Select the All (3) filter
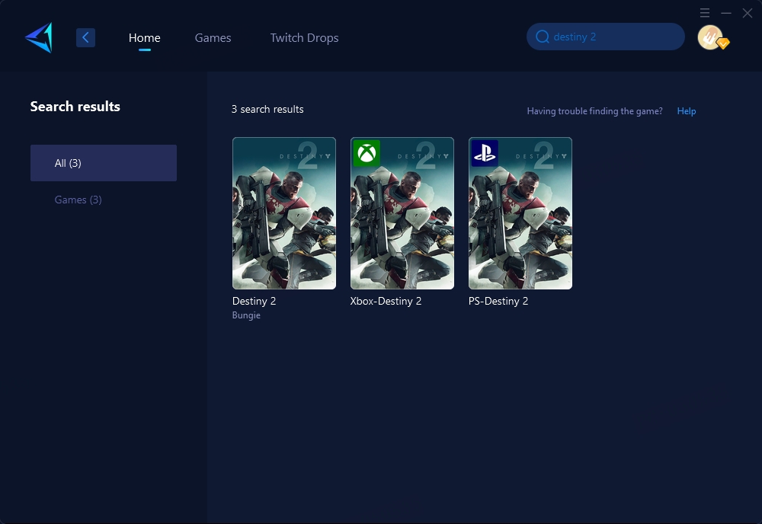Screen dimensions: 762x524 (x=104, y=163)
